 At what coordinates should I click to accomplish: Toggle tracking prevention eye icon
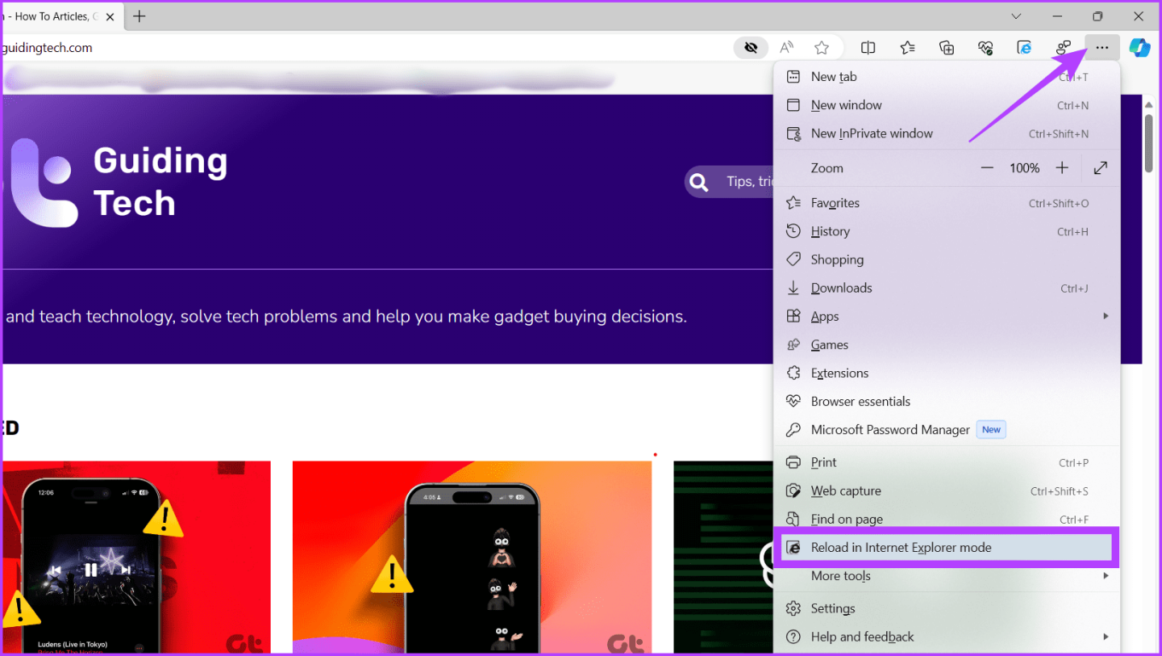coord(750,47)
